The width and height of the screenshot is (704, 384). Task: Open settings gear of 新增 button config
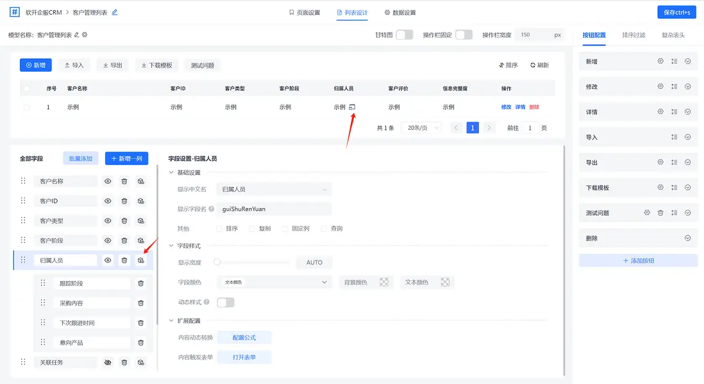[x=660, y=61]
